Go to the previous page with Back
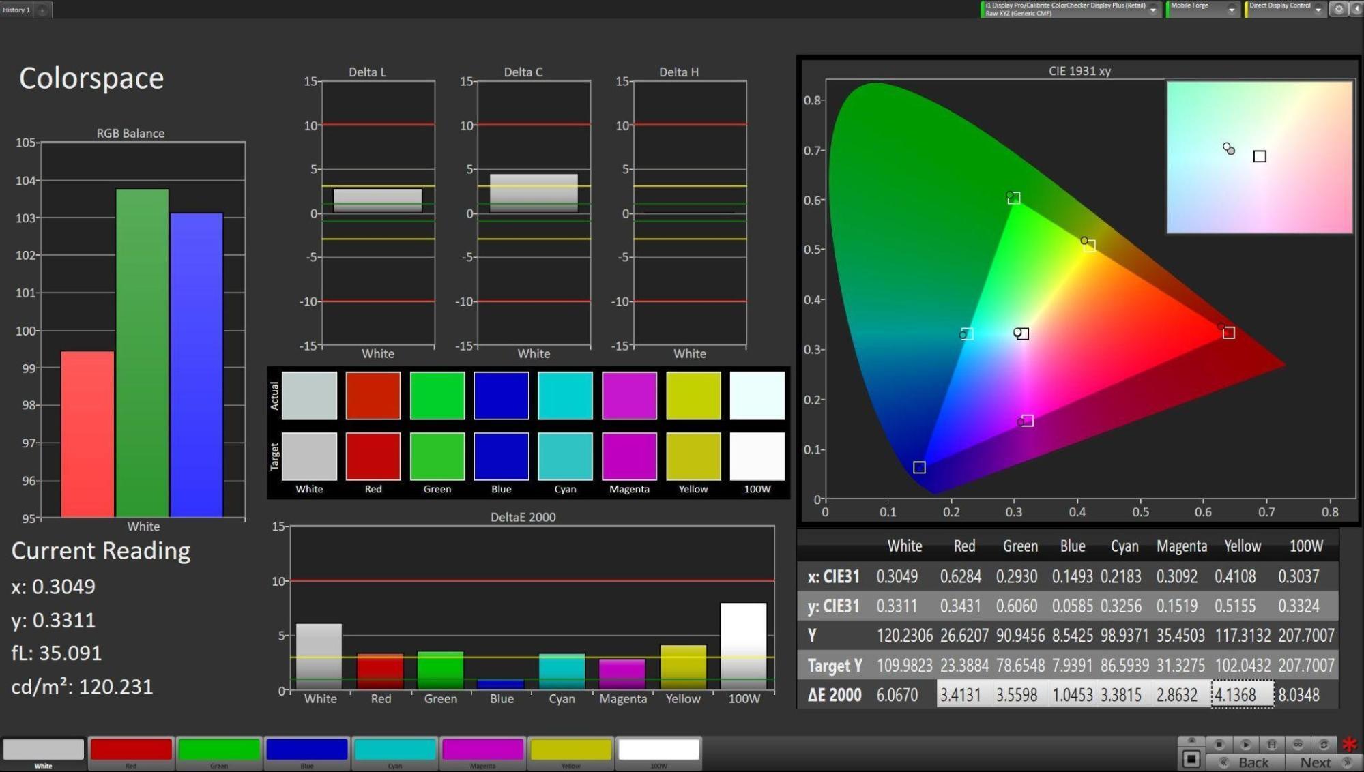1364x772 pixels. click(x=1246, y=762)
